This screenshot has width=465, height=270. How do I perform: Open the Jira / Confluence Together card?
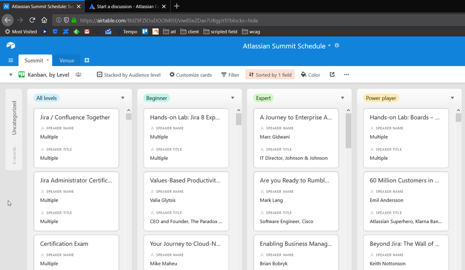click(x=75, y=117)
